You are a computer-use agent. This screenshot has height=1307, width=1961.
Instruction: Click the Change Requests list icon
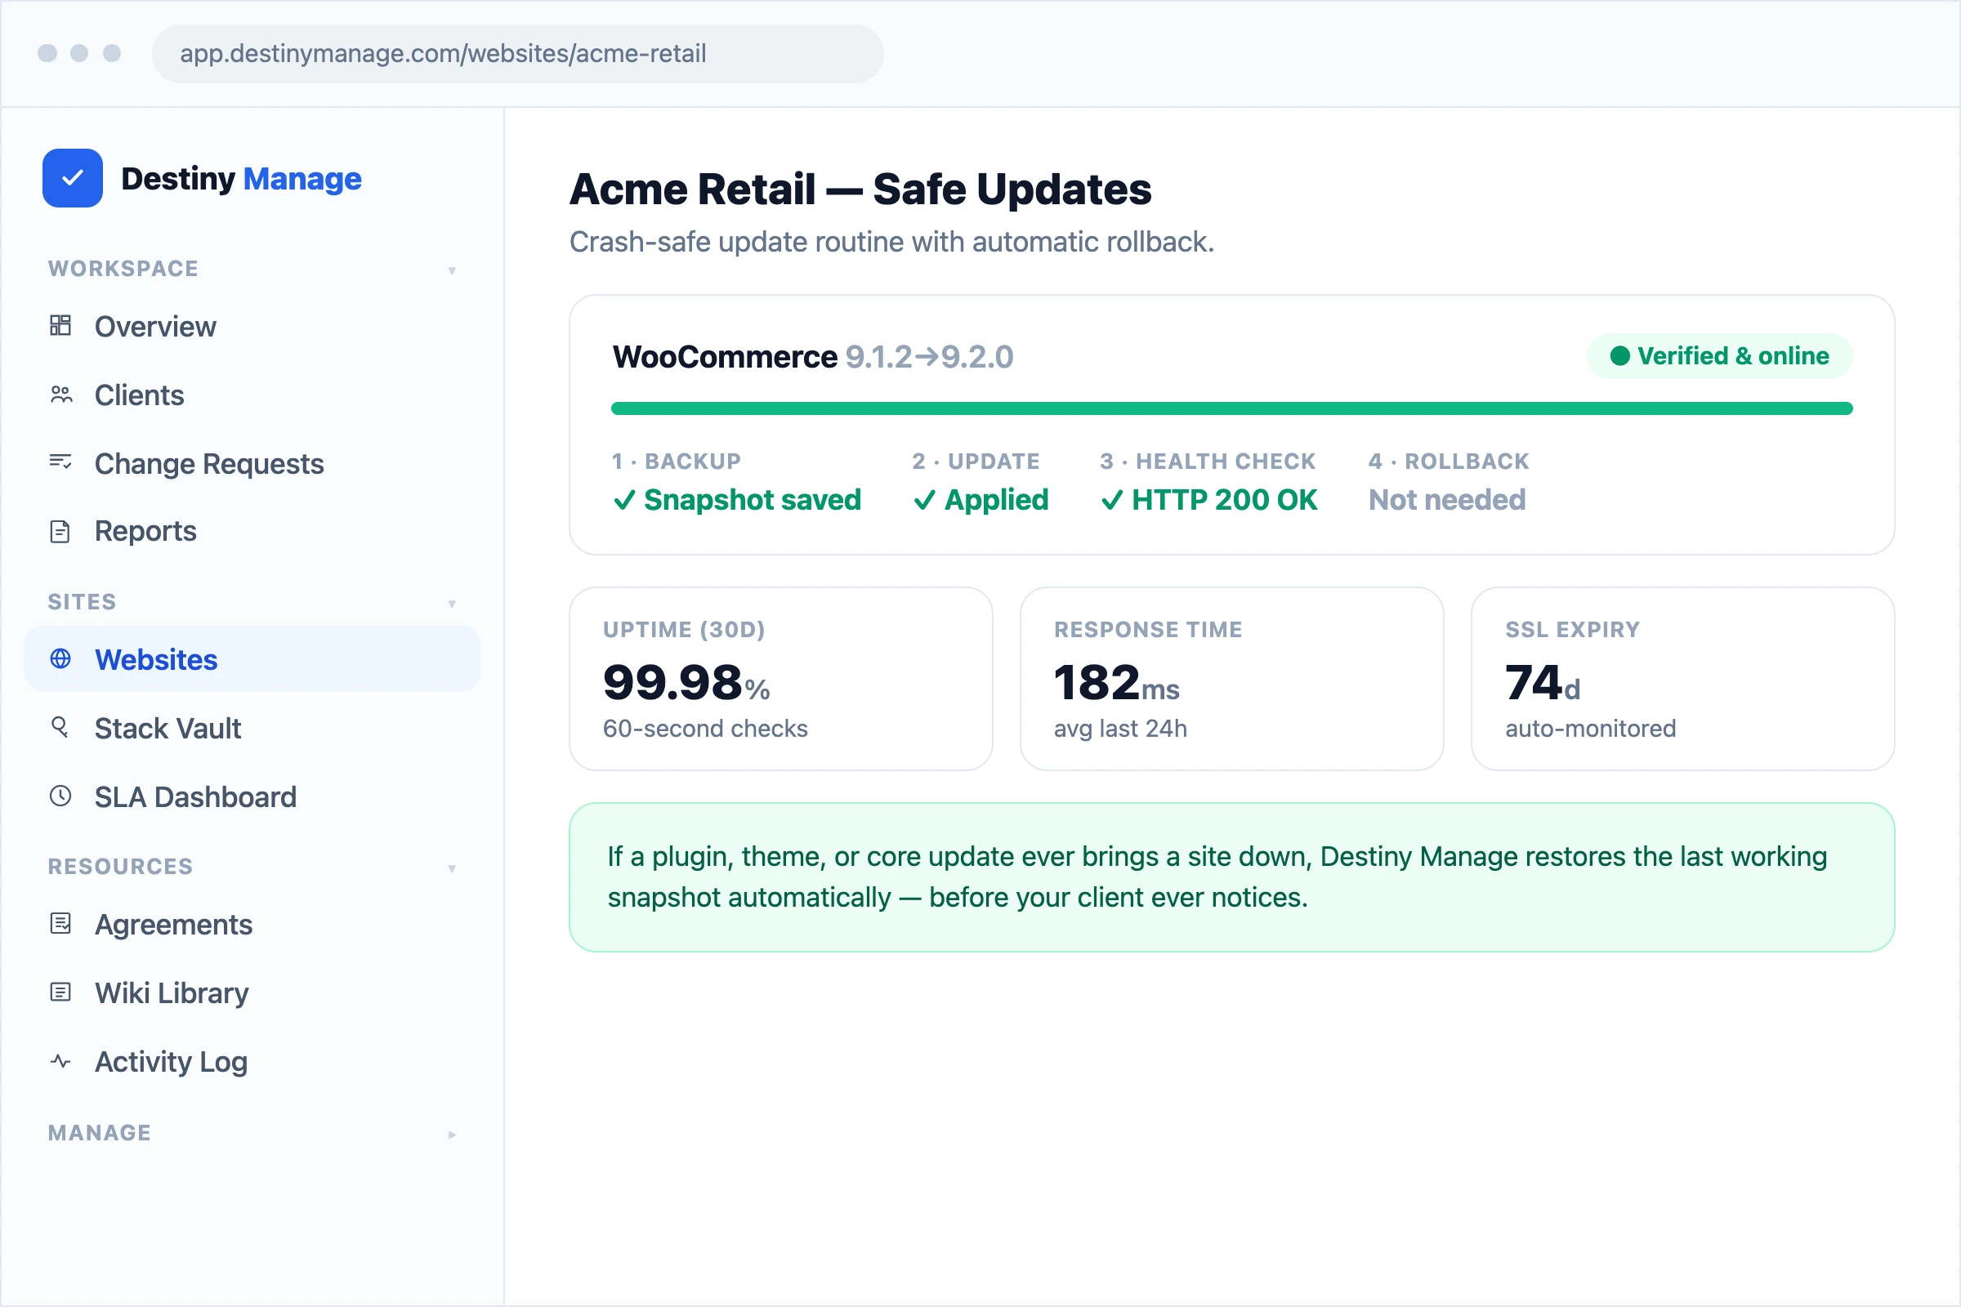(60, 462)
